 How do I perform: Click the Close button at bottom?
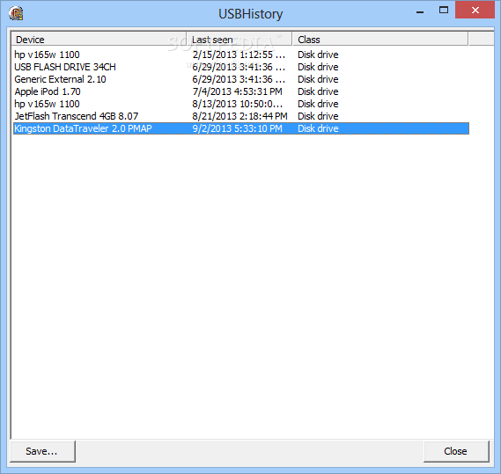456,451
